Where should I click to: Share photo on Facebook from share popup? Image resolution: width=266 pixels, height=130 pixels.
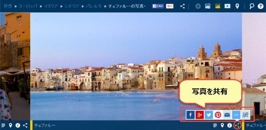[x=190, y=115]
